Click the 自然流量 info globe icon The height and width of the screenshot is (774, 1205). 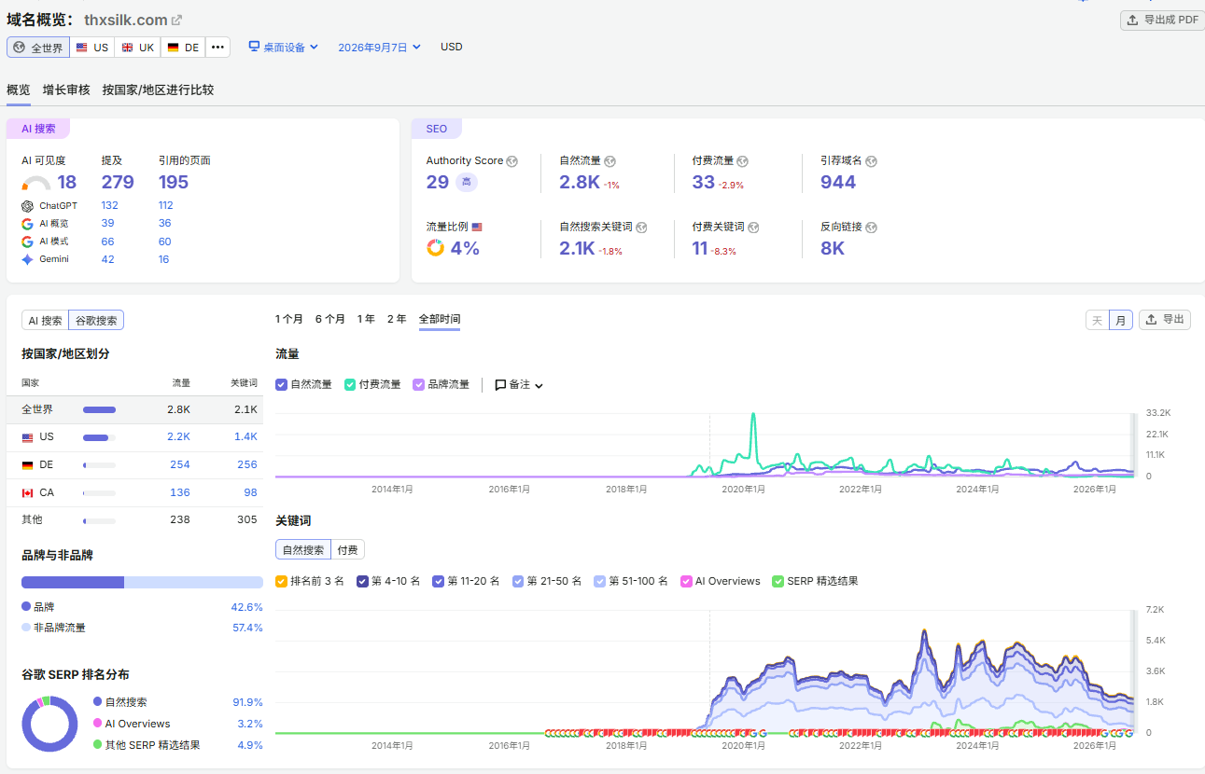pyautogui.click(x=610, y=161)
